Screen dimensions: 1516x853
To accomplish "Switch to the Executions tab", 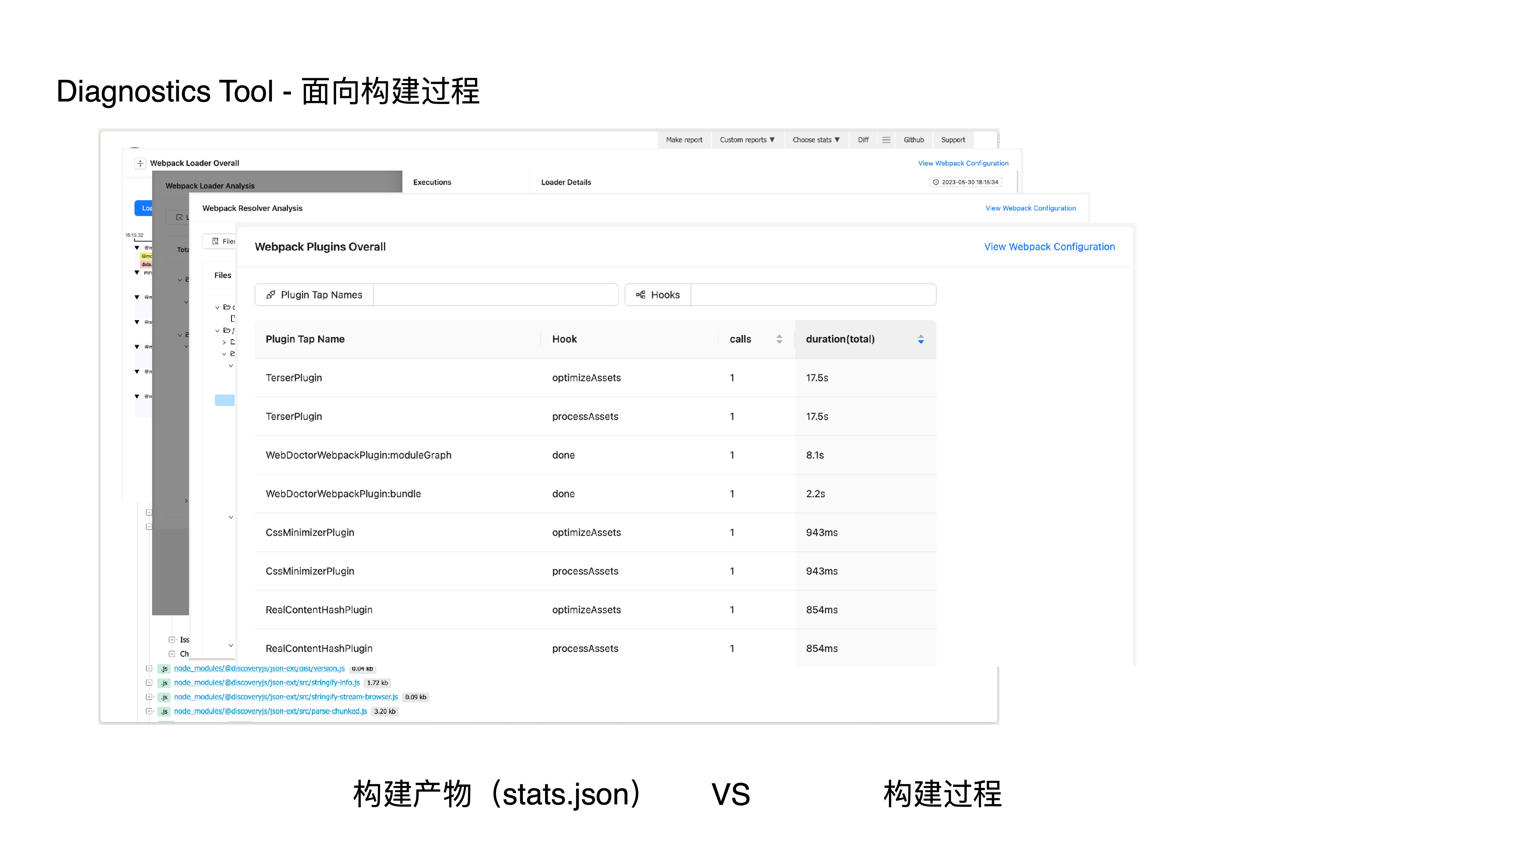I will pos(432,183).
